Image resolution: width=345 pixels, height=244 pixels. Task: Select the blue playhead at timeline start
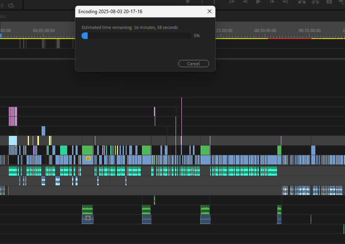point(1,36)
